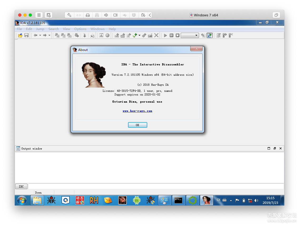The height and width of the screenshot is (225, 299).
Task: Click the VM hard disk icon
Action: [x=88, y=15]
